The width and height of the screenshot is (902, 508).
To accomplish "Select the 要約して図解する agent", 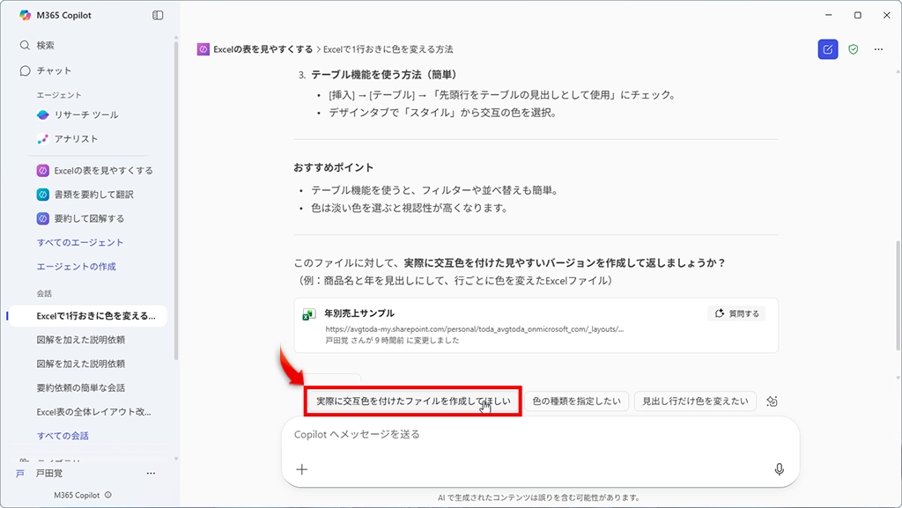I will (x=89, y=218).
